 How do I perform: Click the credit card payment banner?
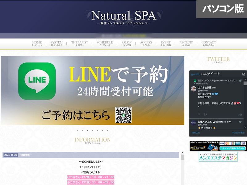tap(218, 146)
